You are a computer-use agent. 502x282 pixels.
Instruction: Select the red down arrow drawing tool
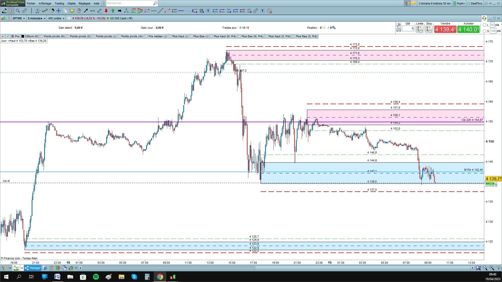(106, 11)
